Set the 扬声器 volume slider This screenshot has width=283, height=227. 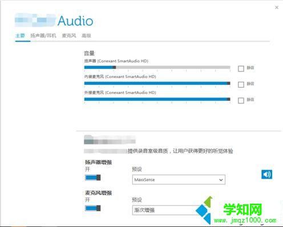tap(157, 67)
